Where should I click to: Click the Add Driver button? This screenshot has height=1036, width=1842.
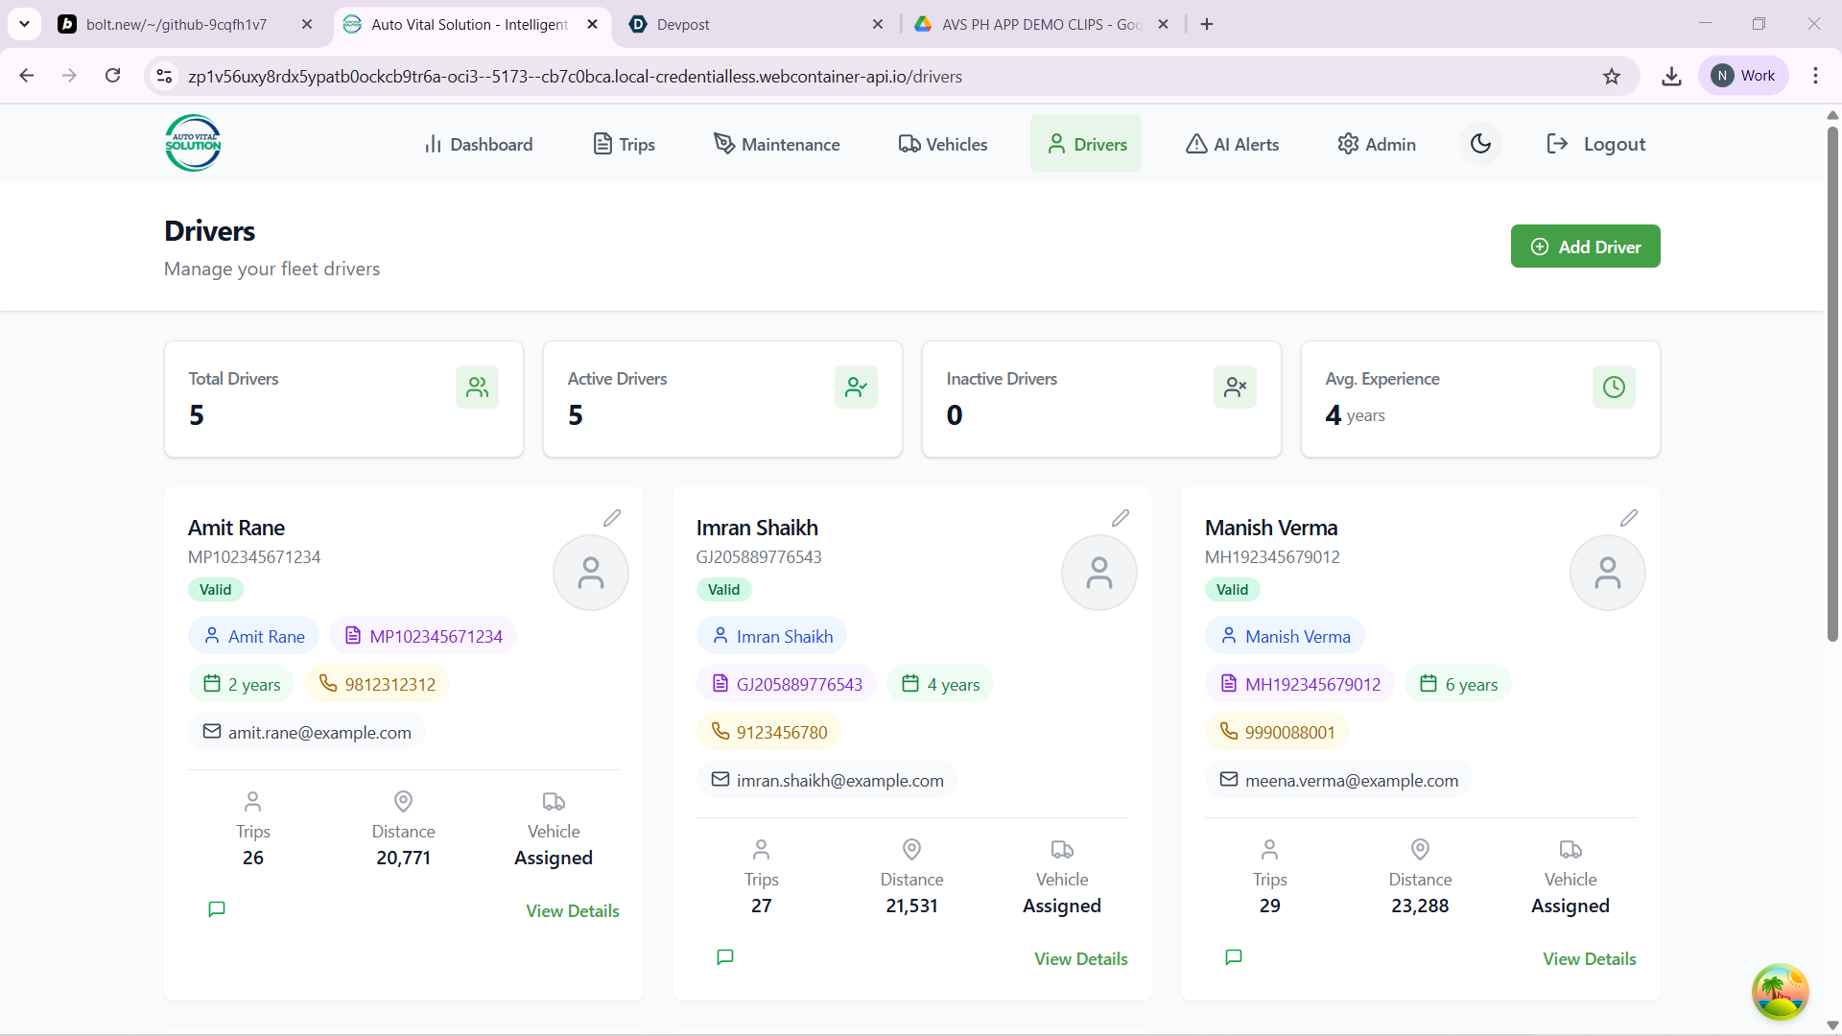coord(1585,247)
